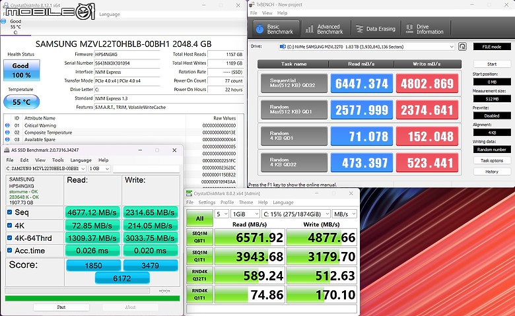
Task: Open AS SSD drive selection dropdown
Action: click(46, 168)
